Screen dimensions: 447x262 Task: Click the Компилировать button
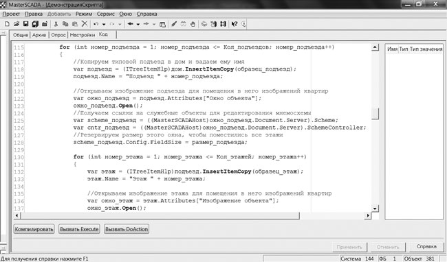tap(34, 229)
